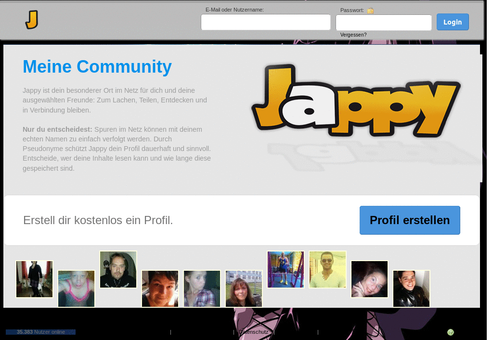Focus the E-Mail oder Nutzername field
This screenshot has width=493, height=340.
[x=266, y=22]
